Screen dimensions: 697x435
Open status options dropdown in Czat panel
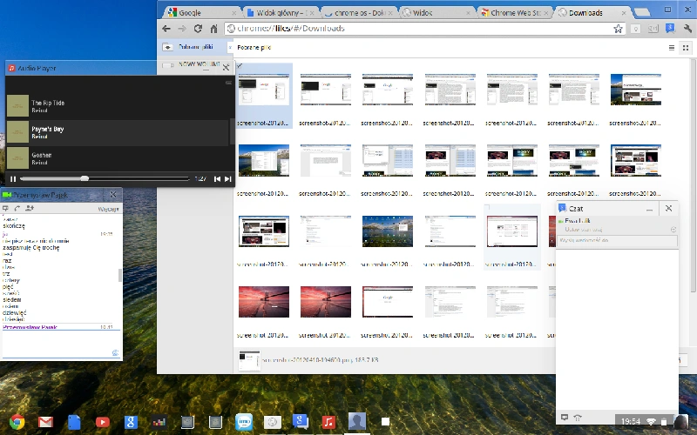click(x=673, y=230)
